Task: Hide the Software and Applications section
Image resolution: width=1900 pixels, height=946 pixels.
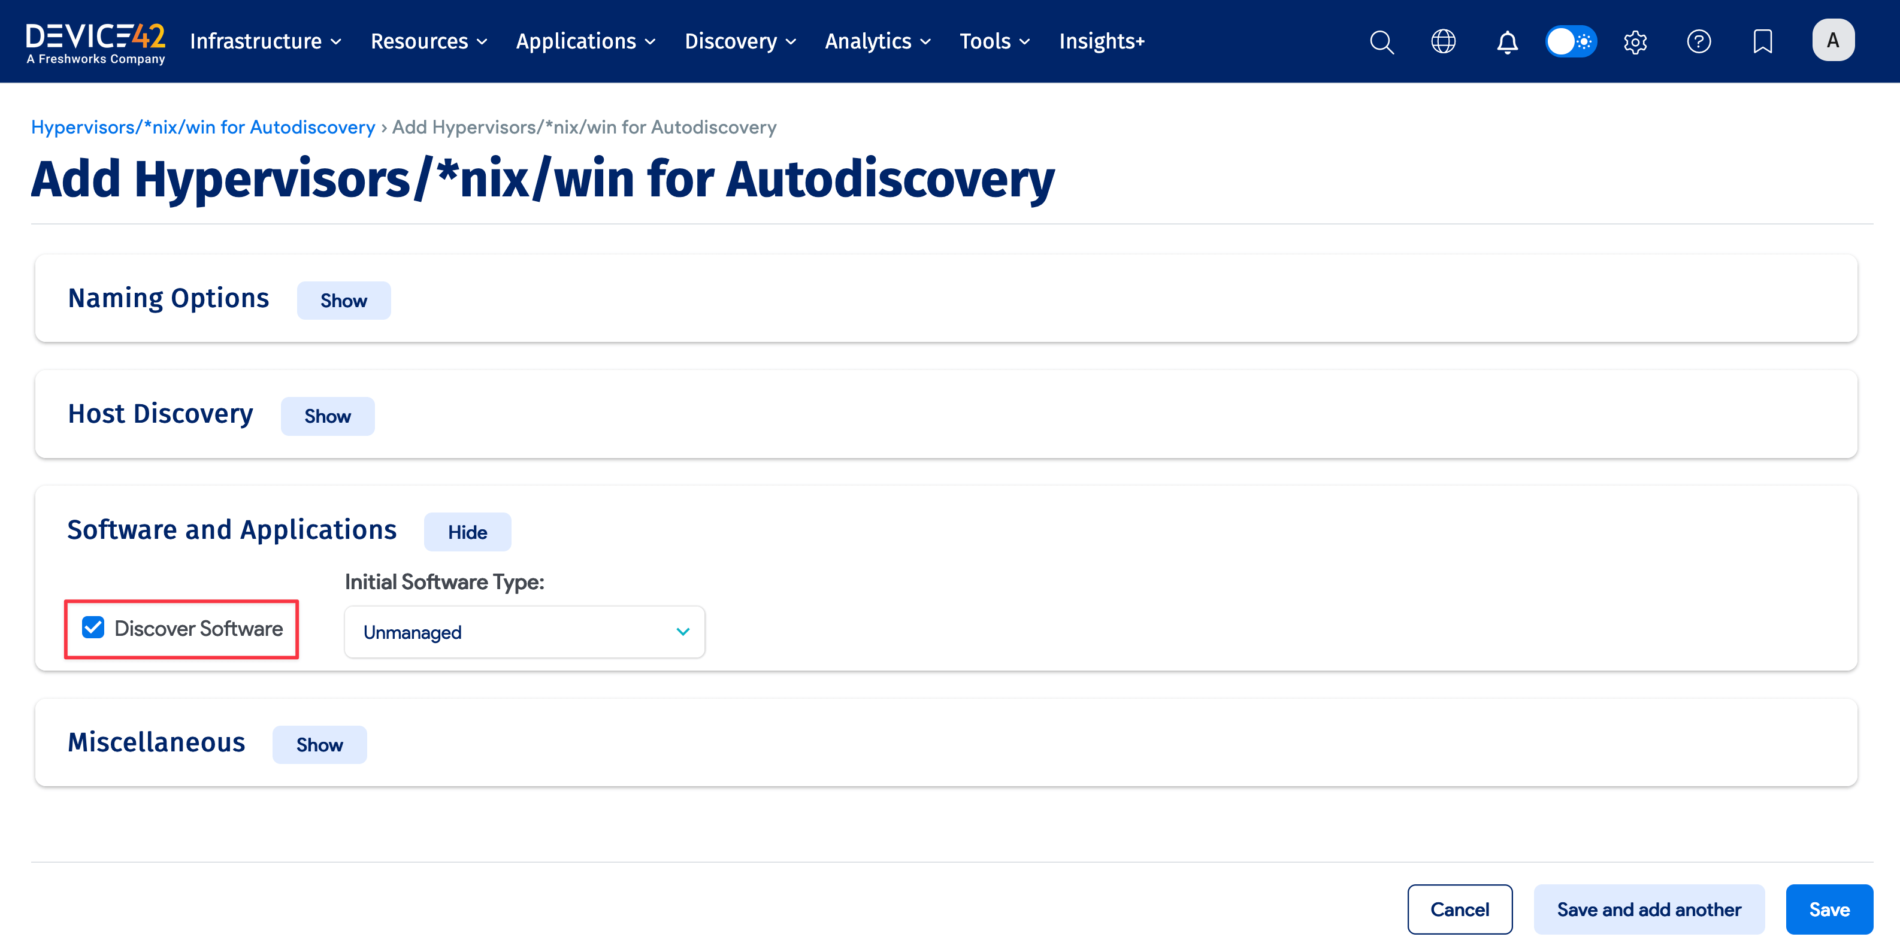Action: 467,532
